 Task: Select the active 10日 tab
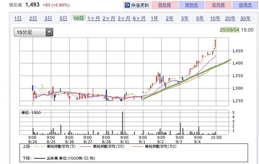coord(78,18)
